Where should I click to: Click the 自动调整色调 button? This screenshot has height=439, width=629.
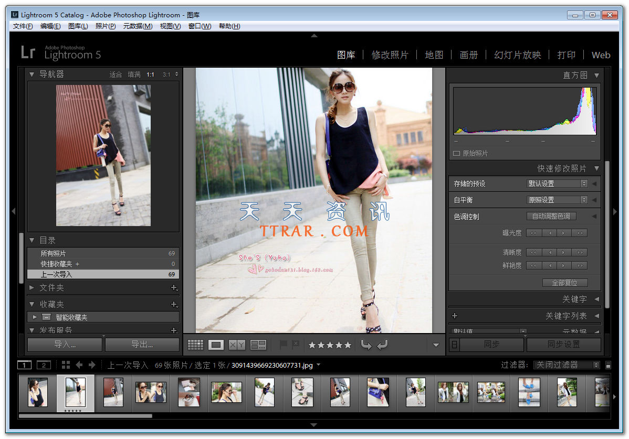pyautogui.click(x=551, y=216)
